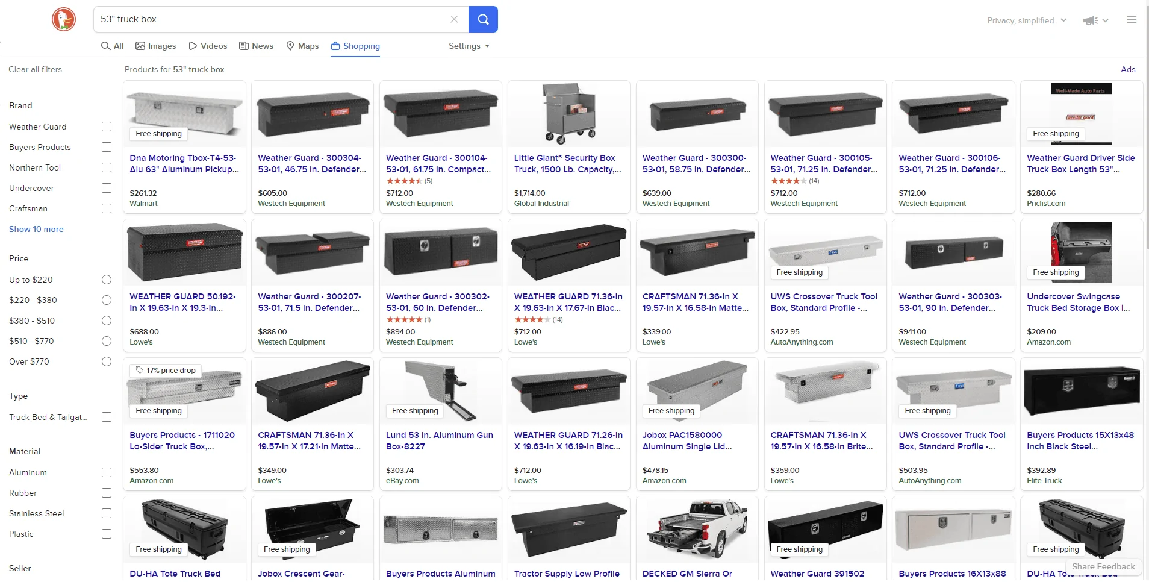Click the Undercover Swingcase product image
1149x582 pixels.
1082,252
